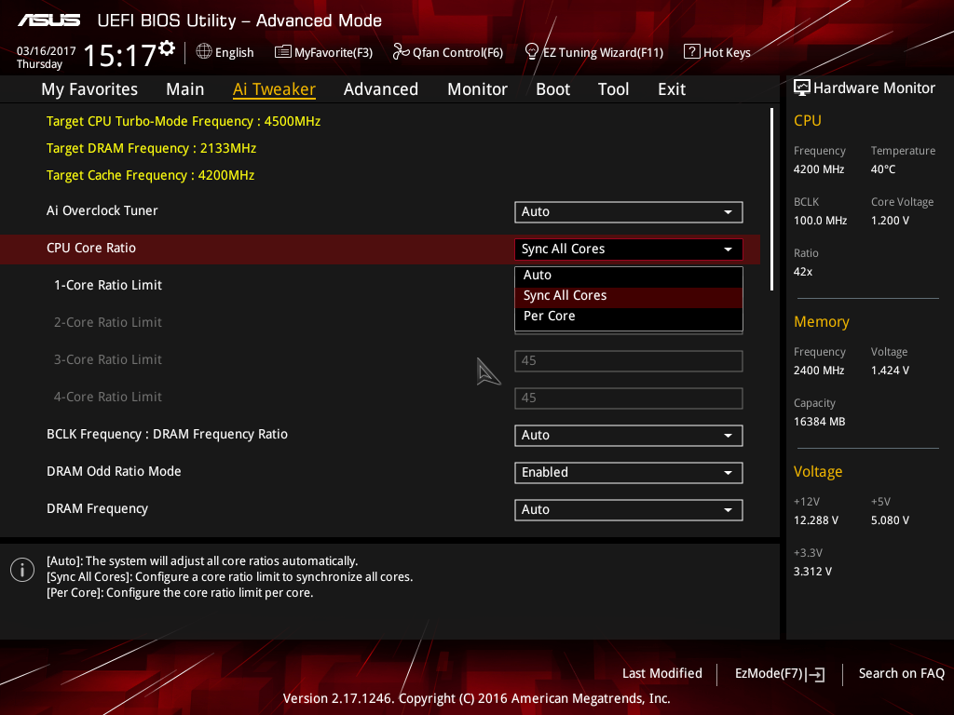Image resolution: width=954 pixels, height=715 pixels.
Task: Open the Ai Overclock Tuner dropdown
Action: [x=629, y=211]
